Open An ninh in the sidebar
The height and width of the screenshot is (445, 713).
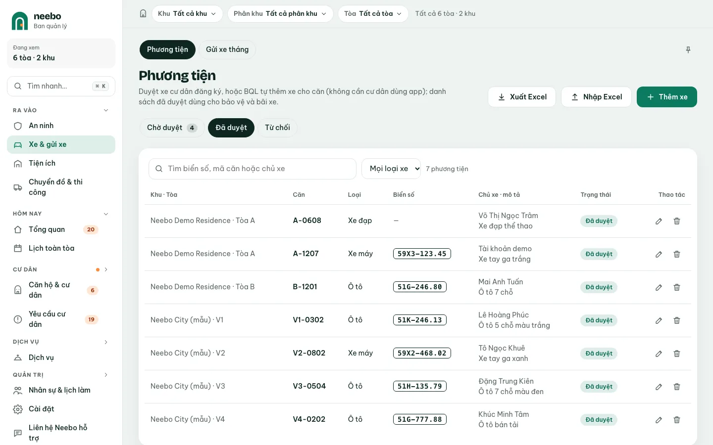coord(61,126)
